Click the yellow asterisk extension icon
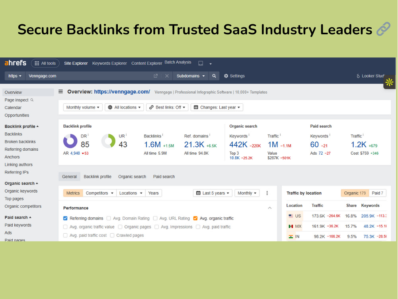The image size is (398, 299). point(389,82)
